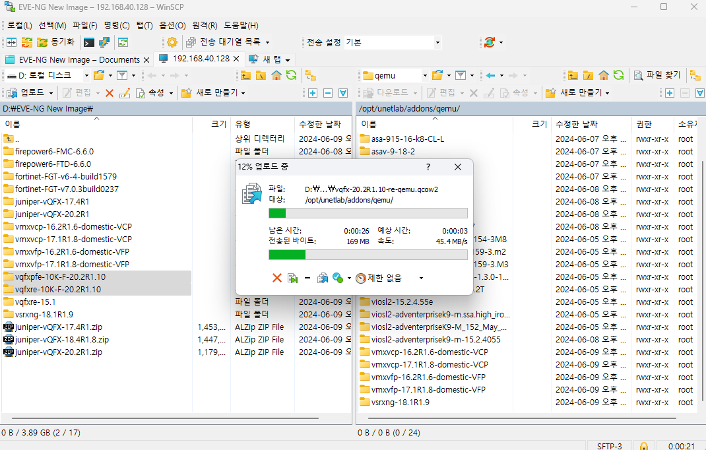The height and width of the screenshot is (450, 706).
Task: Click local select files plus icon
Action: coord(313,93)
